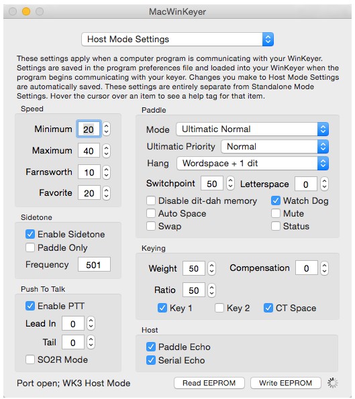Check the Key 2 checkbox
Viewport: 355px width, 399px height.
pos(219,308)
